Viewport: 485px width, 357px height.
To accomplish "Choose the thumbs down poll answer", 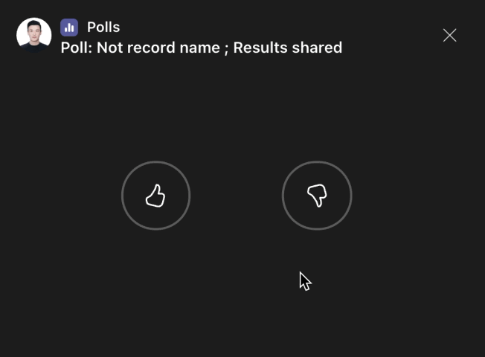I will point(317,196).
